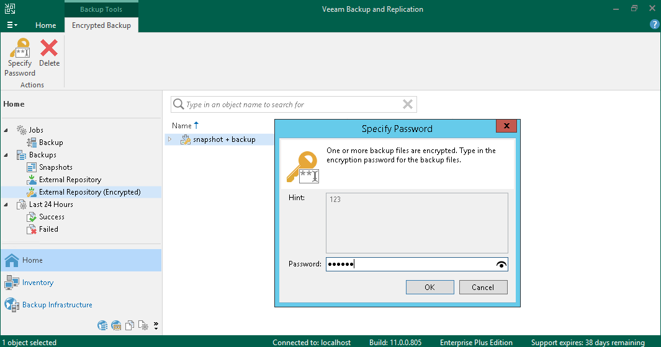This screenshot has width=661, height=347.
Task: Select Backup under Jobs
Action: click(x=51, y=143)
